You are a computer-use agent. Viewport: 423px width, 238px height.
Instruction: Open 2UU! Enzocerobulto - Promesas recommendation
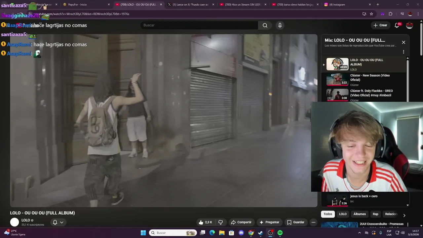tap(381, 224)
